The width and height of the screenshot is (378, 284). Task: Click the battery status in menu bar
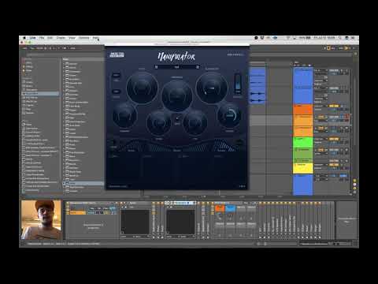pos(305,38)
